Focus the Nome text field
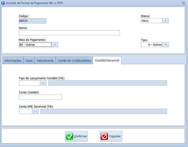The image size is (188, 147). tap(69, 33)
